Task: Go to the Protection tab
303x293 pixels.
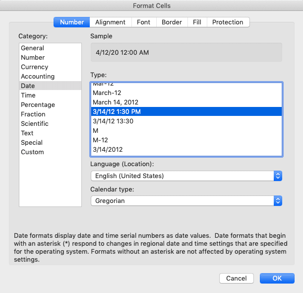Action: [228, 22]
